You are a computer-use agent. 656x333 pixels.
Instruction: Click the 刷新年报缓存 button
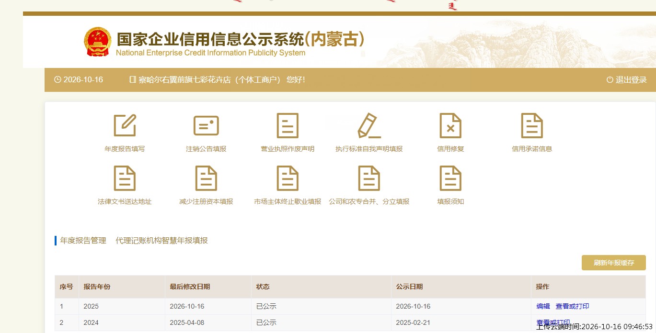coord(614,263)
